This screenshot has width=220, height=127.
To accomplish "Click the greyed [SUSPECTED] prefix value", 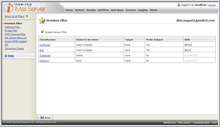I will point(191,55).
